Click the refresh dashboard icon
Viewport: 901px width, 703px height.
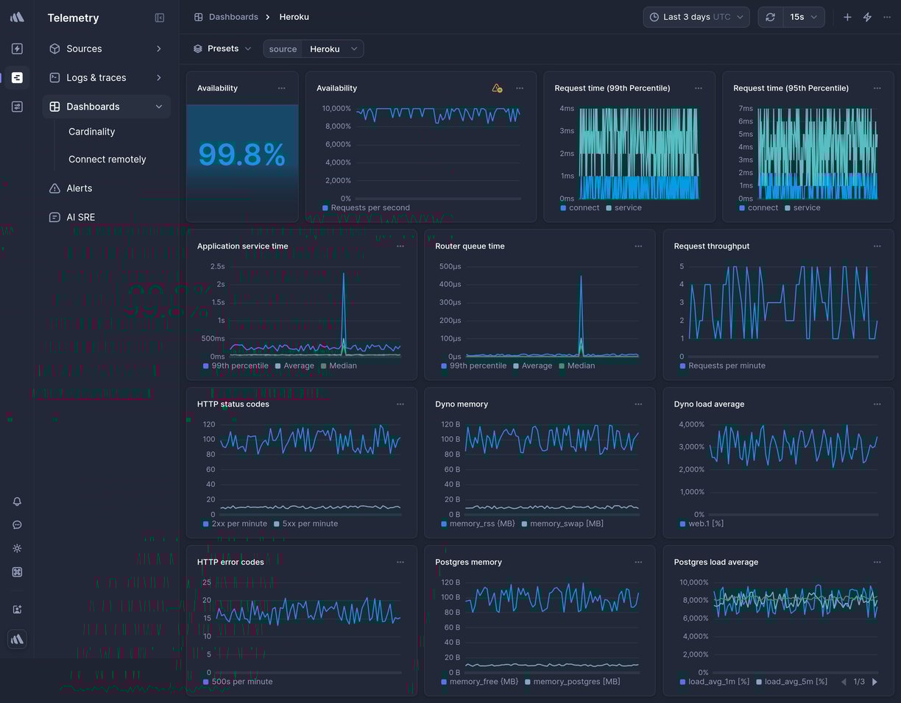pos(770,17)
